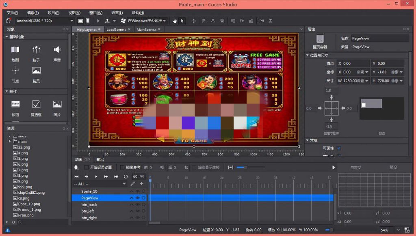Click the plus icon beside the animation pencil
This screenshot has width=416, height=236.
coord(142,184)
